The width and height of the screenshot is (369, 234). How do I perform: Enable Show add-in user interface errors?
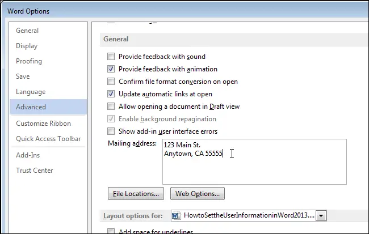pos(111,131)
